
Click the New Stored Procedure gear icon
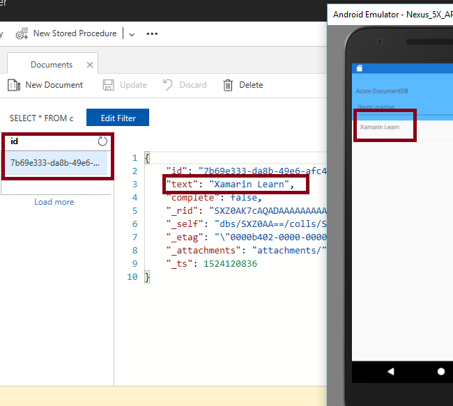pyautogui.click(x=22, y=33)
